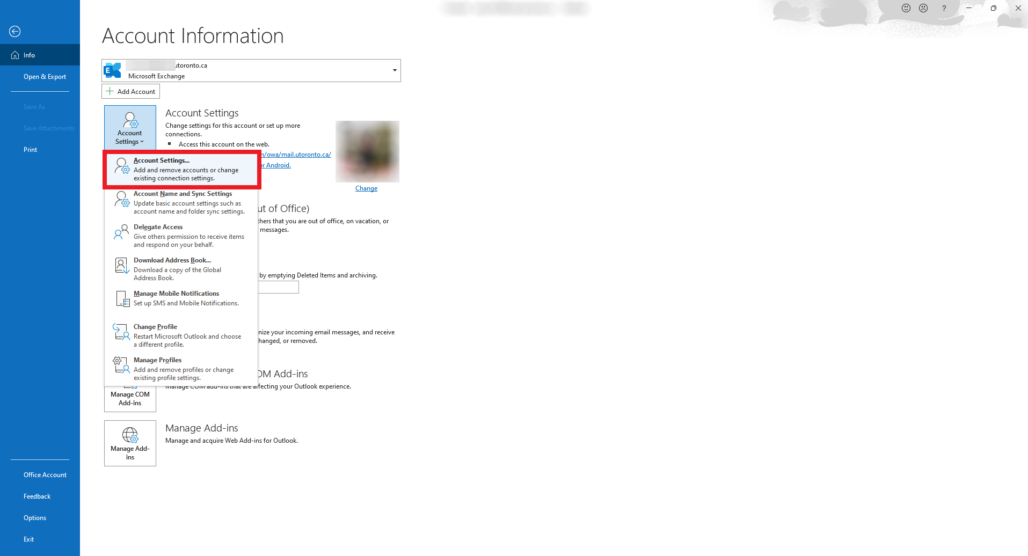Click the frown face feedback icon
This screenshot has height=556, width=1028.
click(923, 8)
